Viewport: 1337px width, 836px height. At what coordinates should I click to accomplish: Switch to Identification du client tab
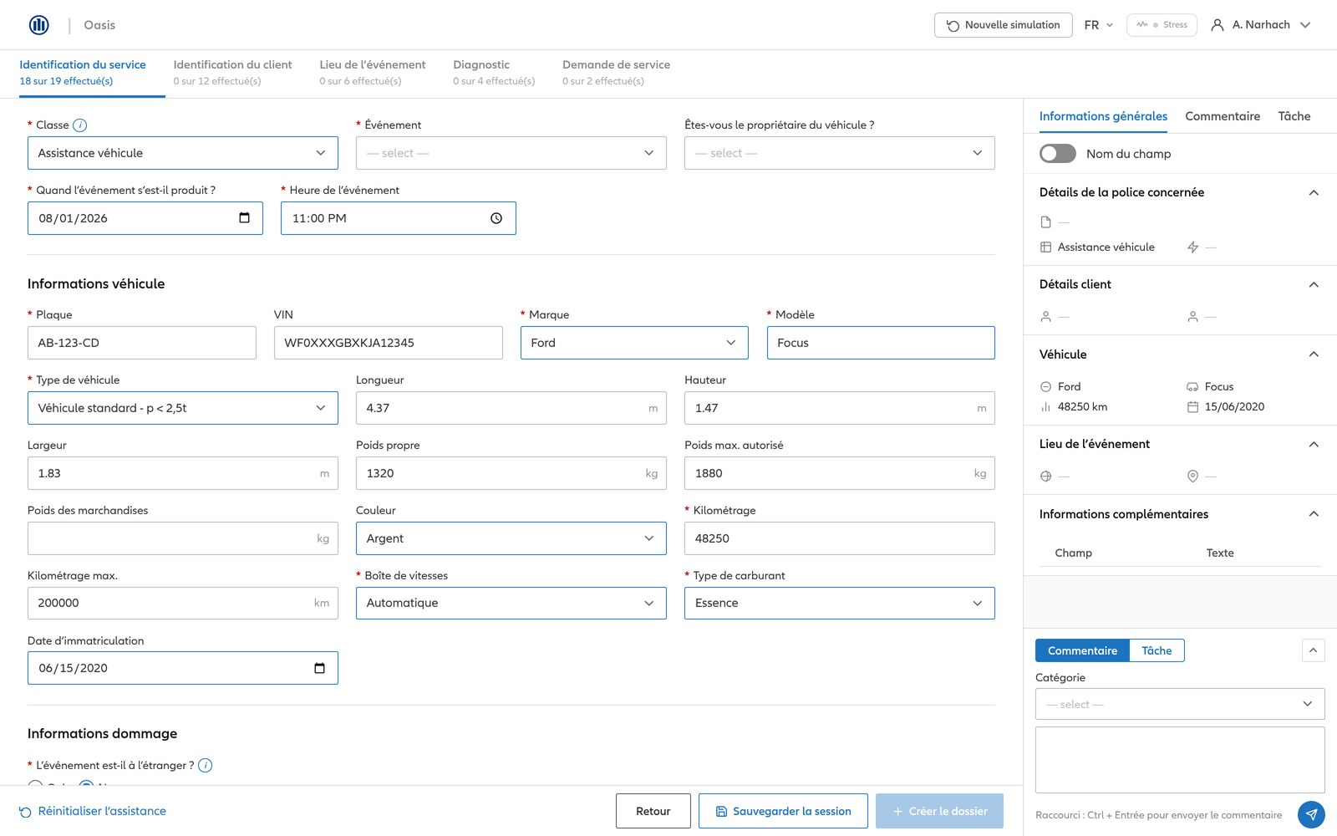point(232,73)
